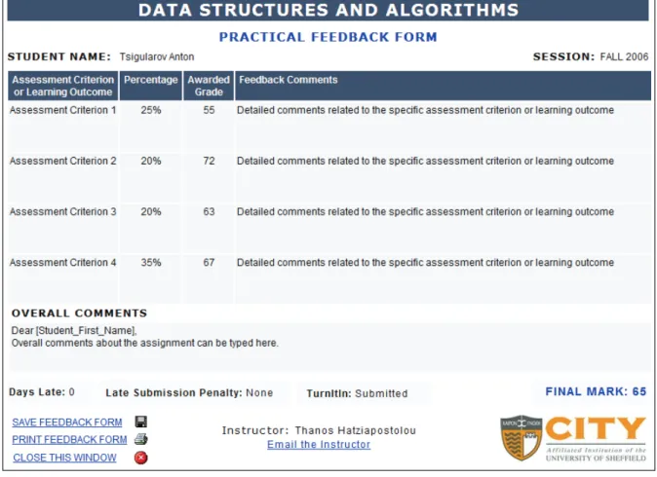Viewport: 657px width, 477px height.
Task: Click Assessment Criterion 2 awarded grade 72
Action: coord(209,161)
